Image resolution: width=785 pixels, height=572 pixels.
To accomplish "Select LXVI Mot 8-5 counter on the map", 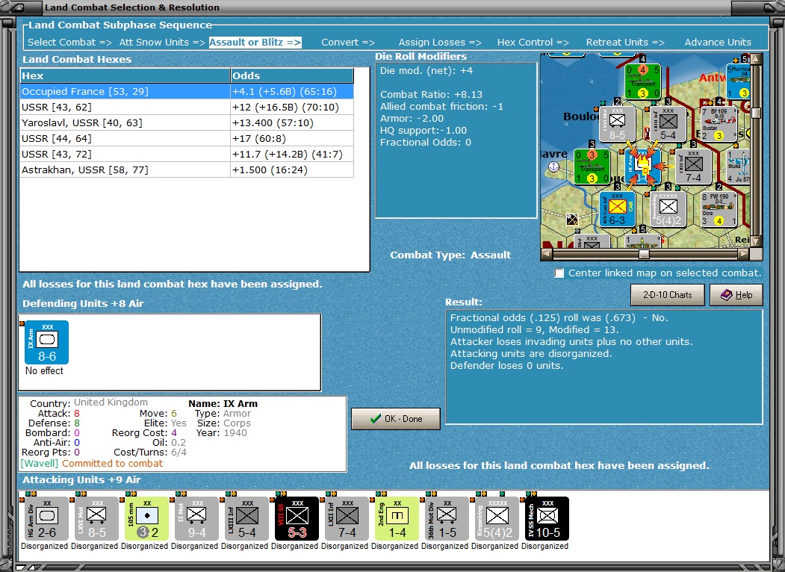I will point(618,124).
